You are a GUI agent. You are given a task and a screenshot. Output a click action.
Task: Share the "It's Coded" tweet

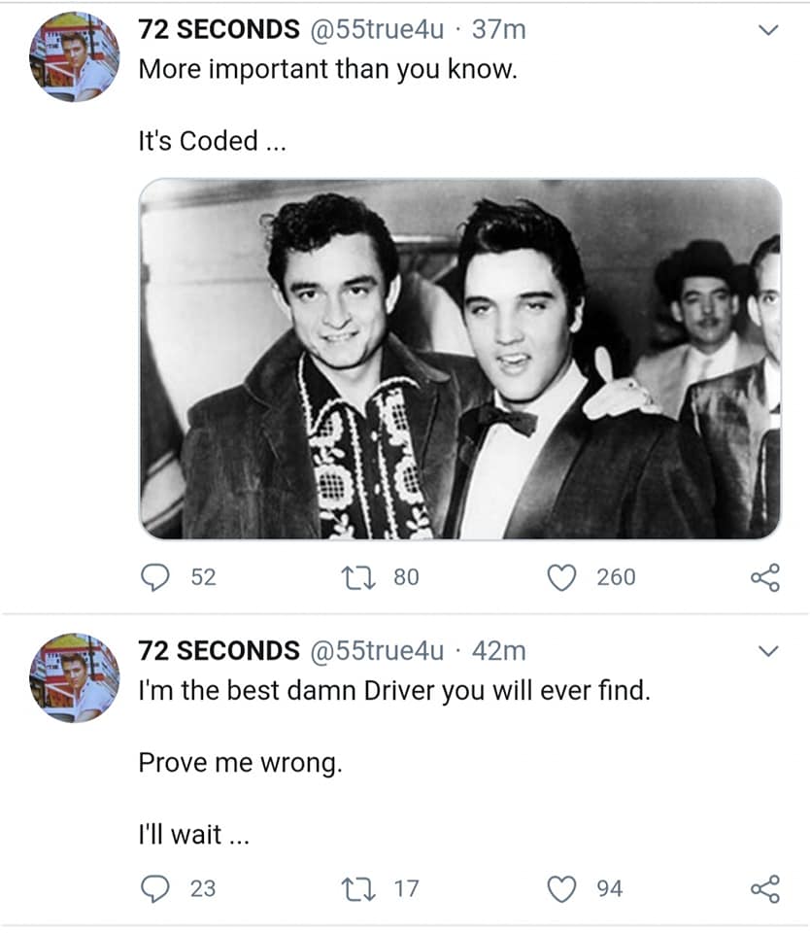coord(765,577)
